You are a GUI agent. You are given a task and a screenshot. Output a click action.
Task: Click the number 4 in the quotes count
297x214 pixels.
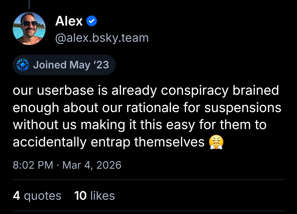16,196
